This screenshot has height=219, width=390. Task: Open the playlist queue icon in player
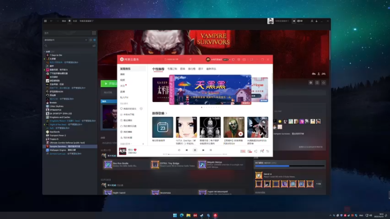tap(268, 151)
